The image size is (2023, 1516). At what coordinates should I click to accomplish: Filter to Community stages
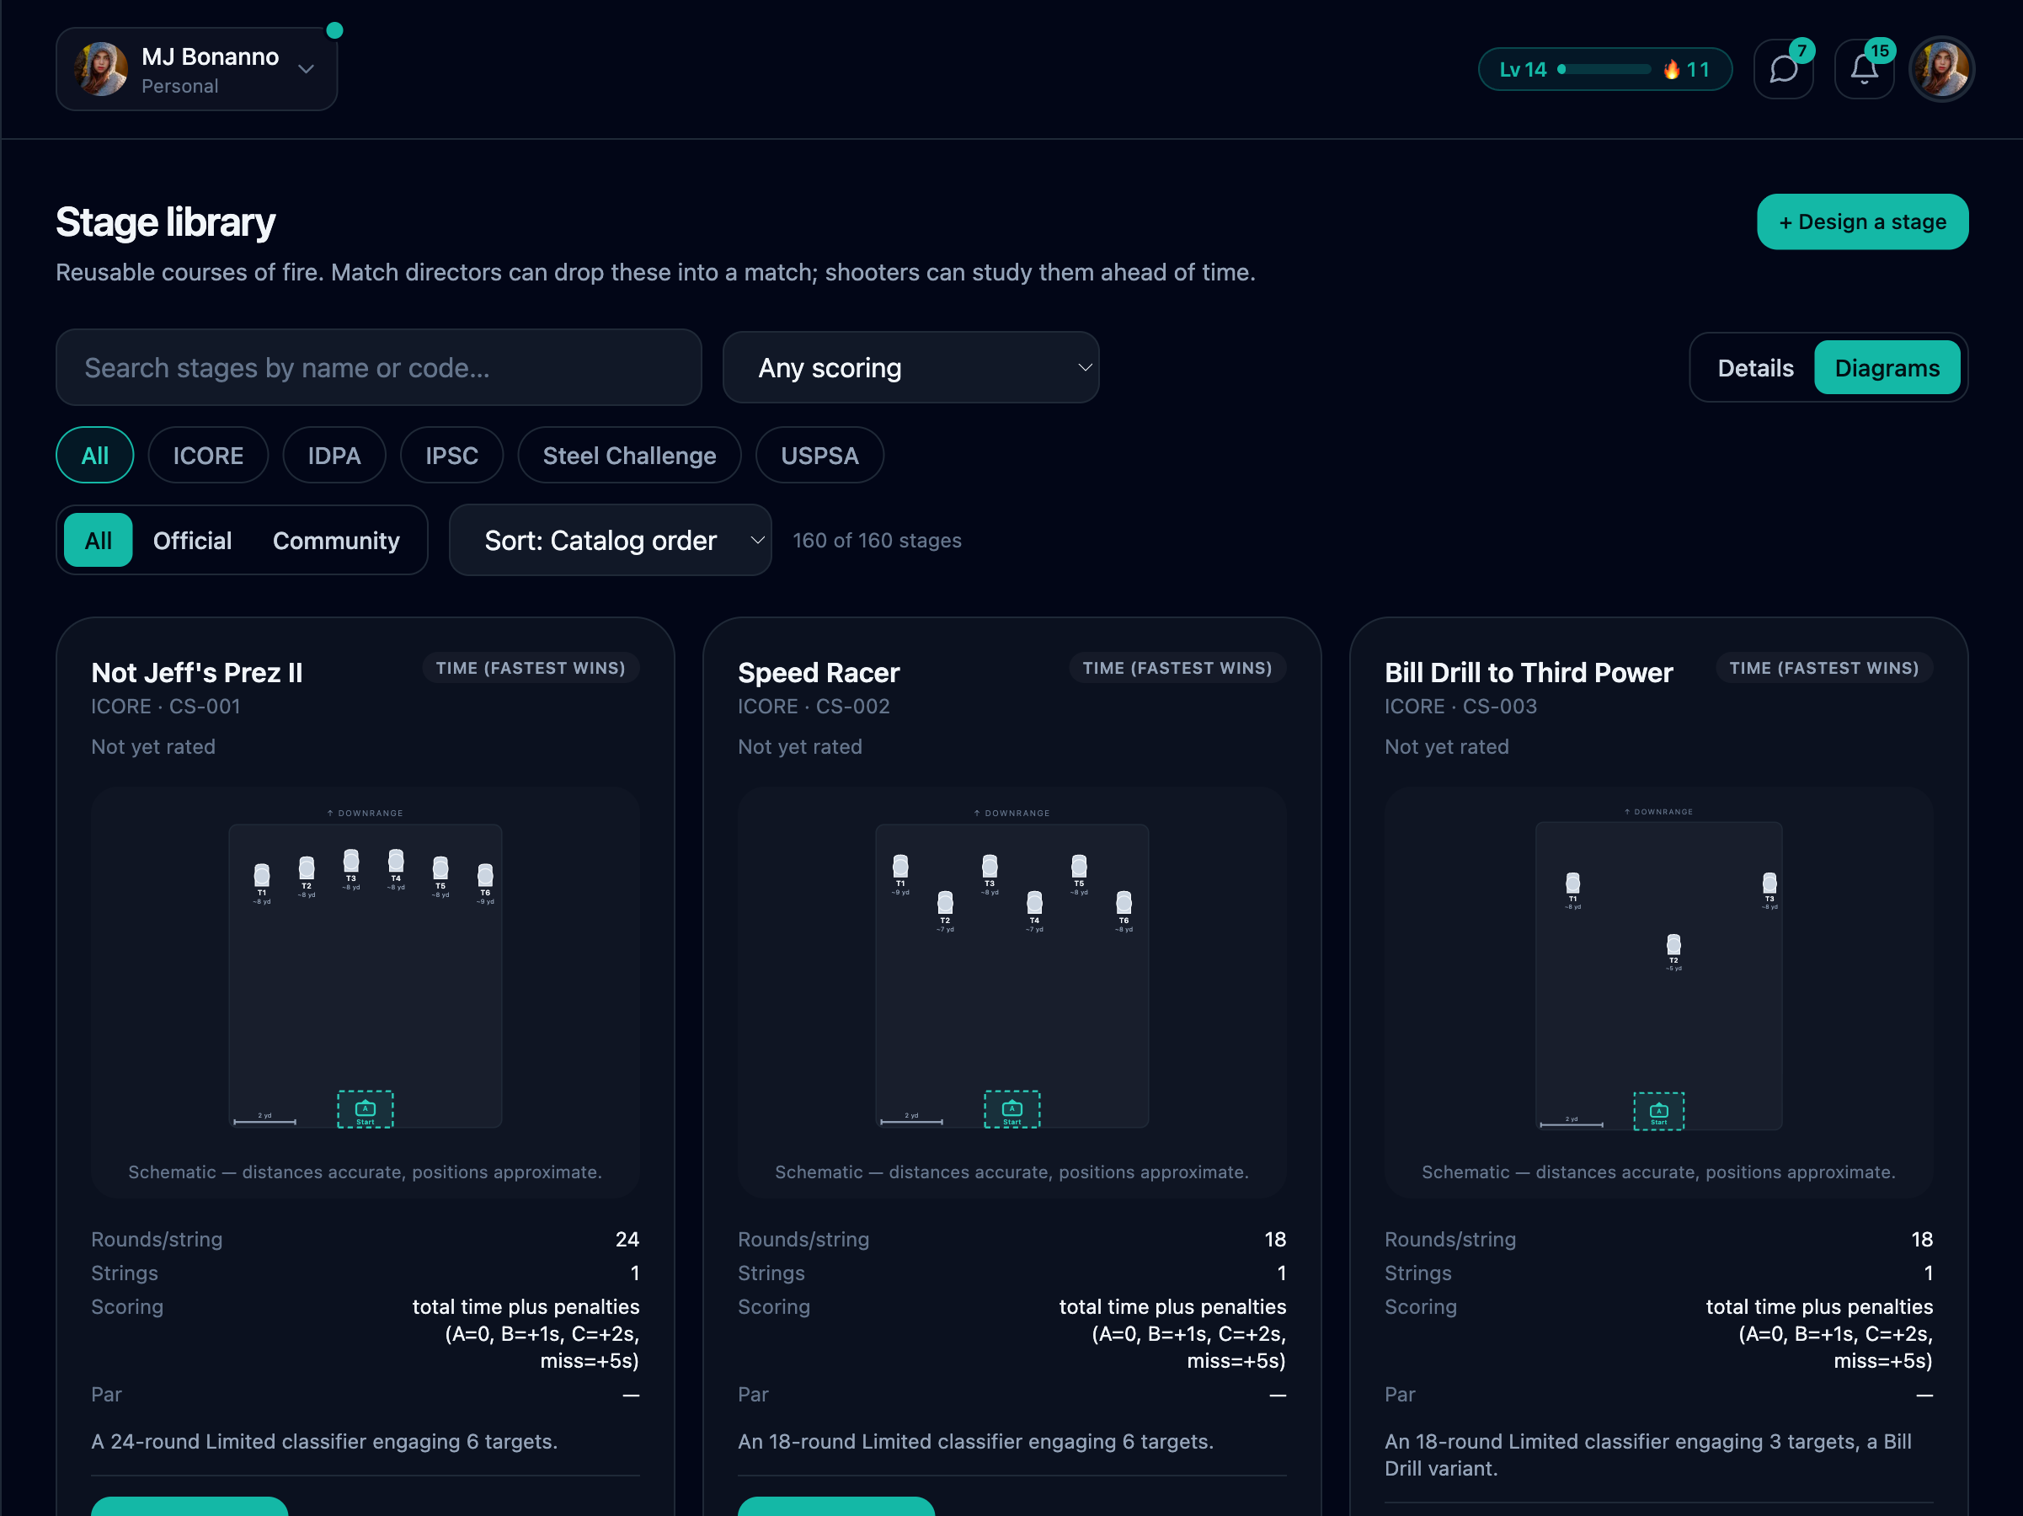[336, 541]
